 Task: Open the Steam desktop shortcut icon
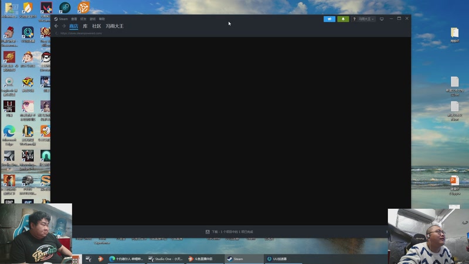pyautogui.click(x=64, y=8)
